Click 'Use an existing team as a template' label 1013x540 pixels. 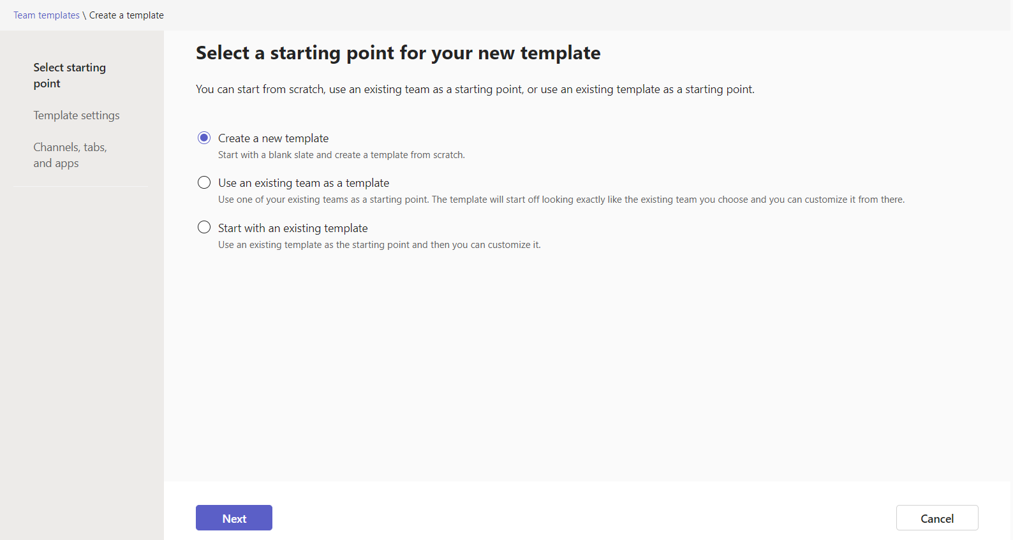[x=304, y=183]
